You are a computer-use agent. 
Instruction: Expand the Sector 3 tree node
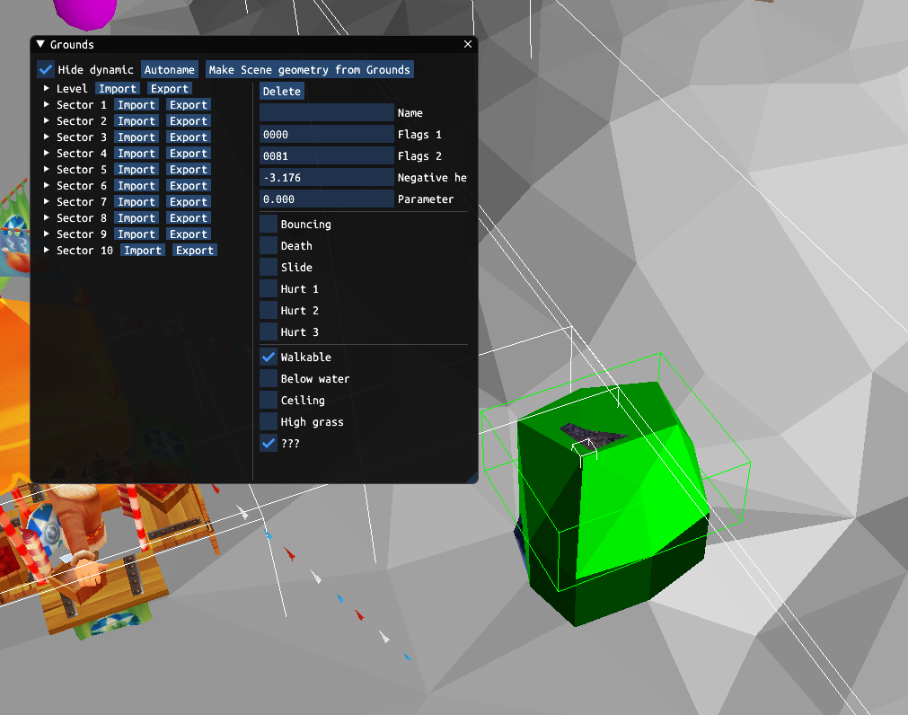[x=47, y=137]
